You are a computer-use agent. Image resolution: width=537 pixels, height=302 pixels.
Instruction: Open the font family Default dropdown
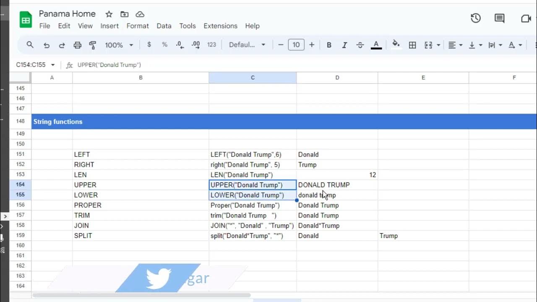tap(247, 45)
